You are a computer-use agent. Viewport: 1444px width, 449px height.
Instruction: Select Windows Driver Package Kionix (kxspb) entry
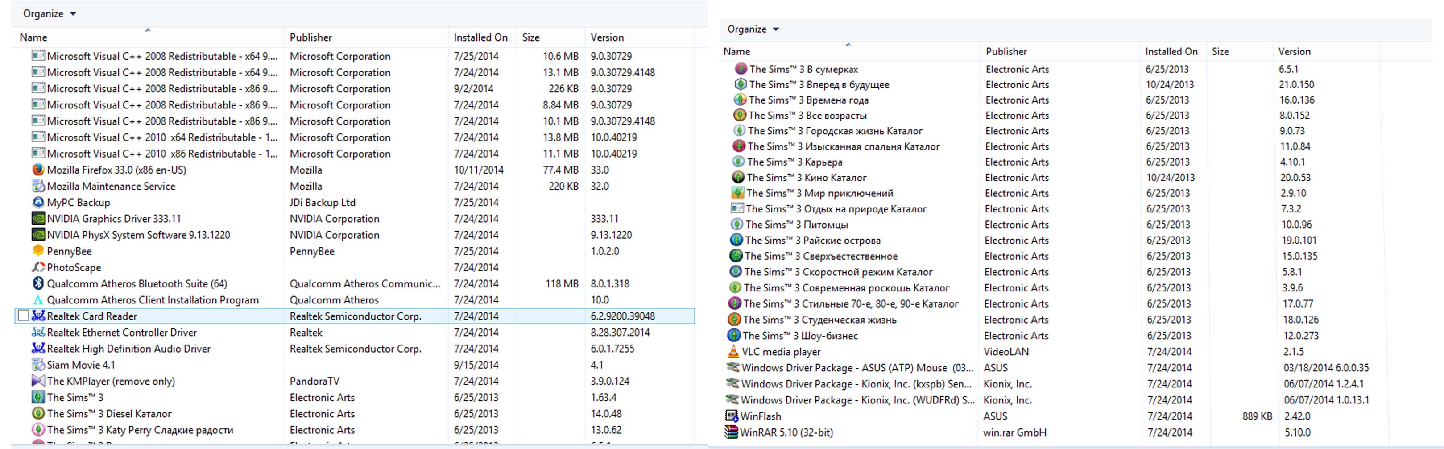[x=856, y=384]
